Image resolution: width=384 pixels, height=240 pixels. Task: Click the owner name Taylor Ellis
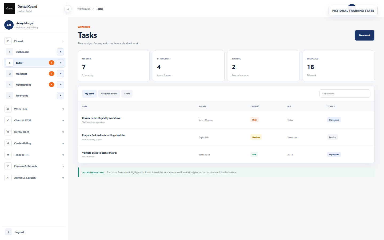204,137
